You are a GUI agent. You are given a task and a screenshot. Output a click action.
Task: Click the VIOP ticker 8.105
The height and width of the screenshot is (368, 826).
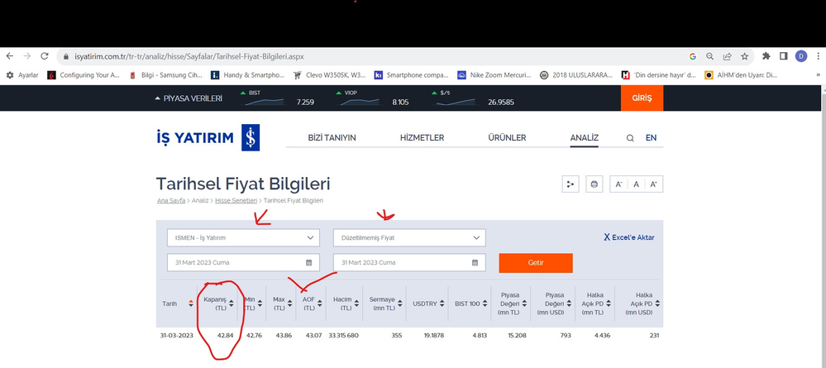[372, 98]
